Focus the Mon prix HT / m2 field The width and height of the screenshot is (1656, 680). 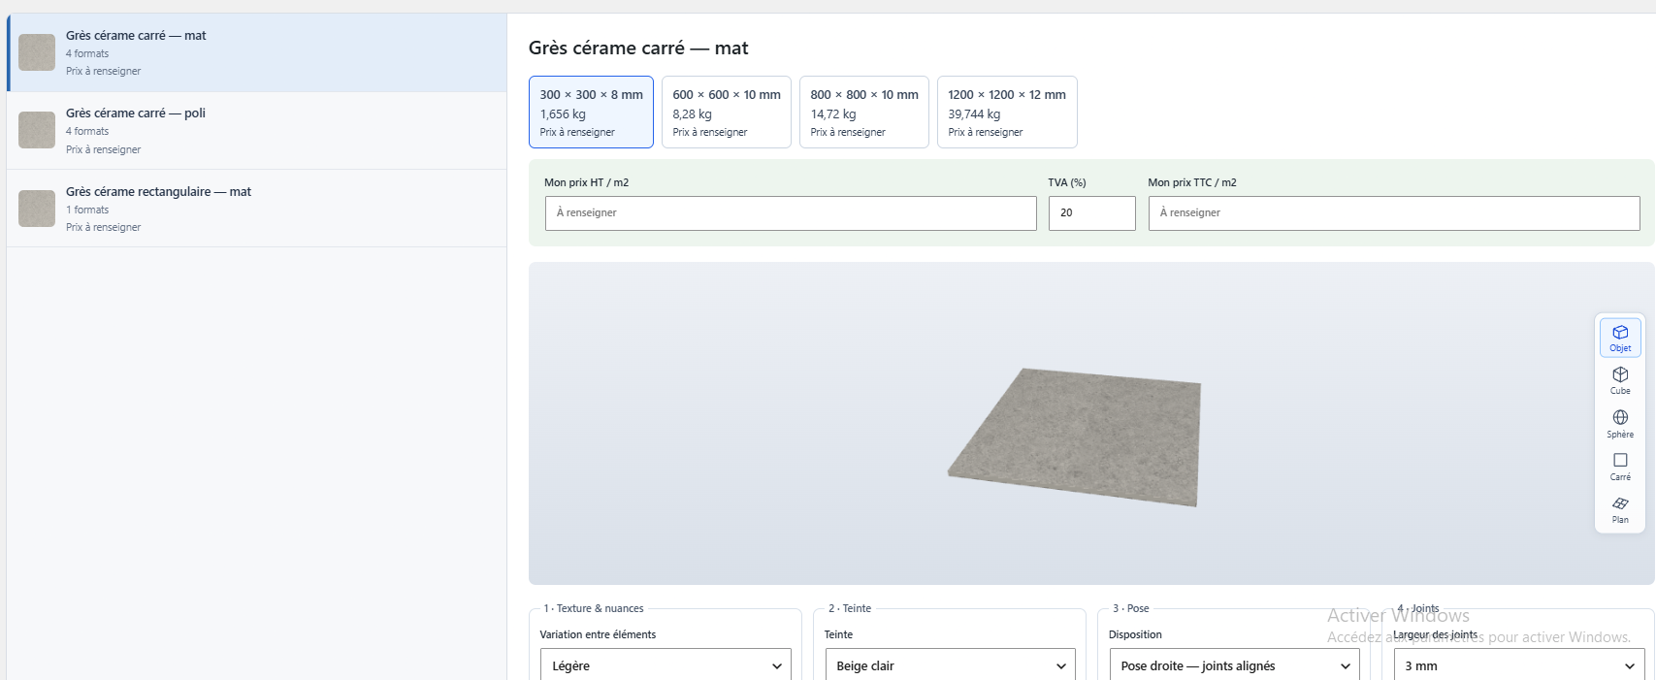tap(791, 213)
